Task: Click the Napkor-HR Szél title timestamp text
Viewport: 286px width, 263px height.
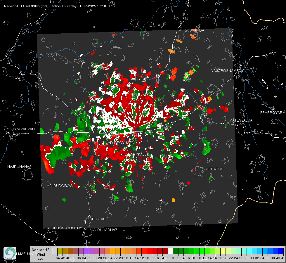Action: click(55, 6)
